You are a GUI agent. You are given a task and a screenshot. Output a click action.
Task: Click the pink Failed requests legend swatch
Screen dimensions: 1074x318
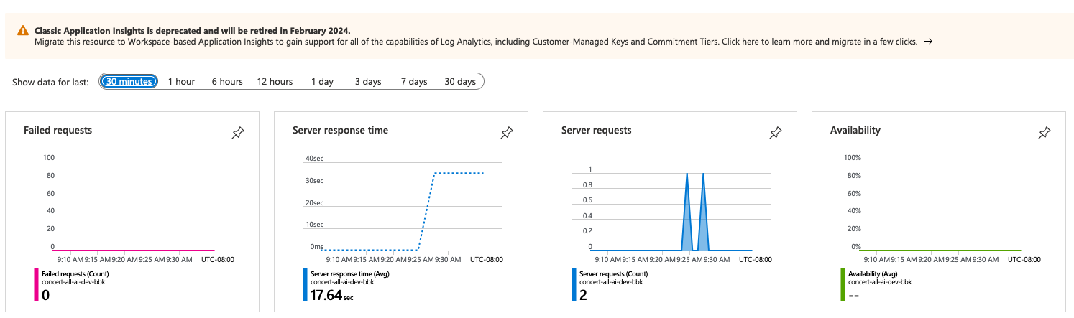(35, 284)
